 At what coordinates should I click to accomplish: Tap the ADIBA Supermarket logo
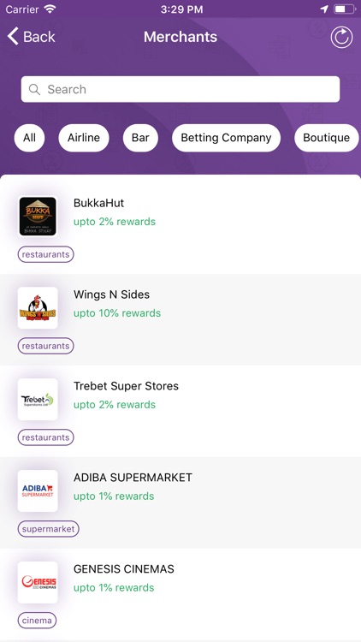[38, 491]
